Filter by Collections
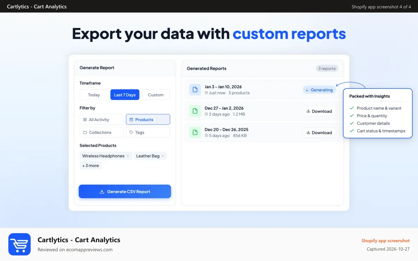Screen dimensions: 418x261 (x=102, y=132)
